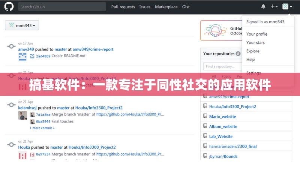
Task: Open the notifications bell
Action: tap(263, 7)
